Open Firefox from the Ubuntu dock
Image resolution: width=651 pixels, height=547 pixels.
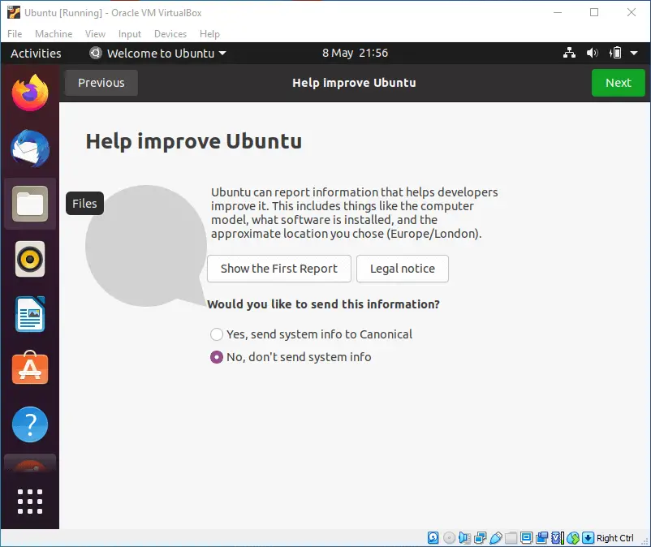(30, 93)
